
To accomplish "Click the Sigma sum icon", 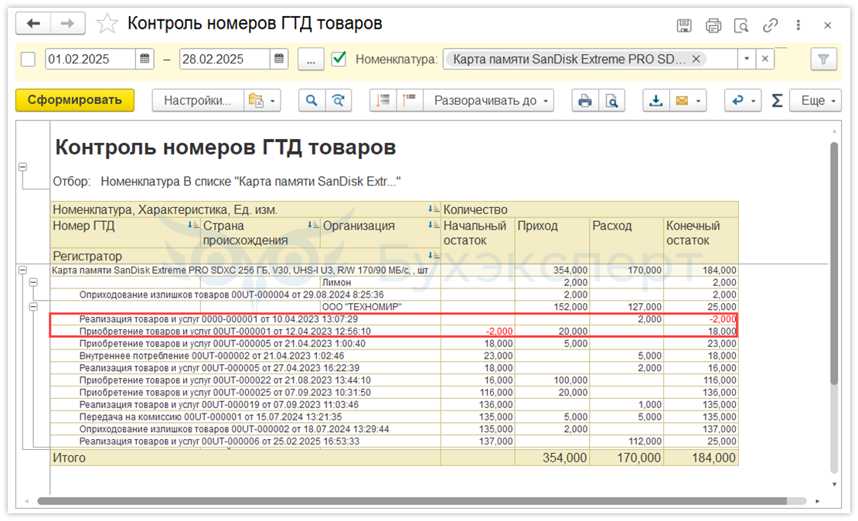I will tap(777, 100).
